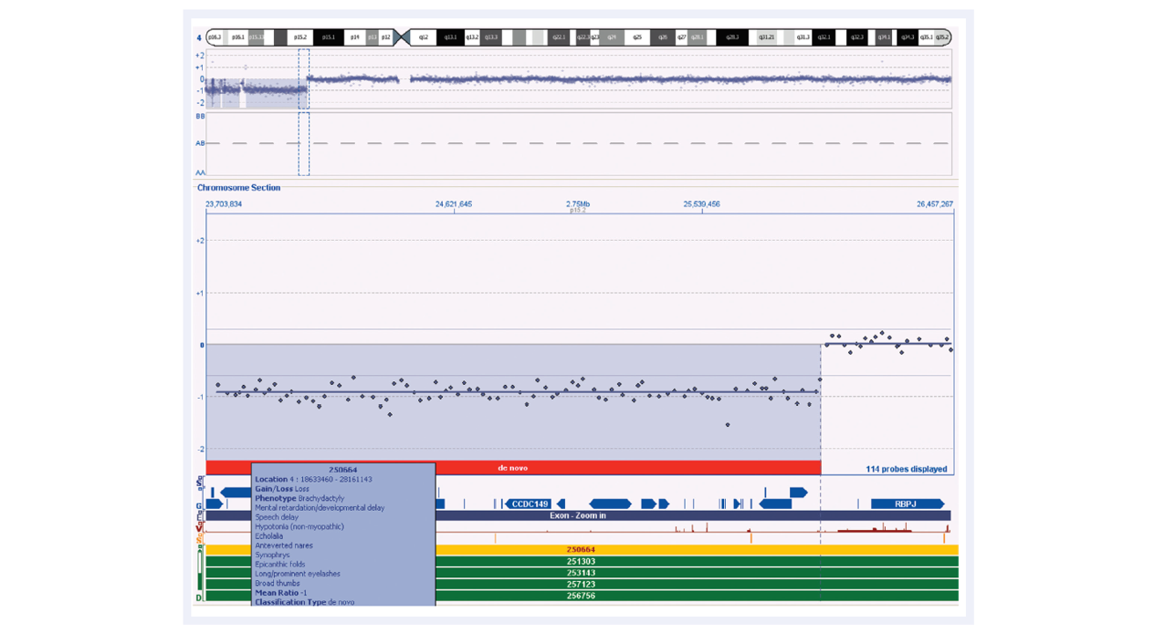
Task: Click Mean Ratio -1 in tooltip
Action: pyautogui.click(x=280, y=593)
